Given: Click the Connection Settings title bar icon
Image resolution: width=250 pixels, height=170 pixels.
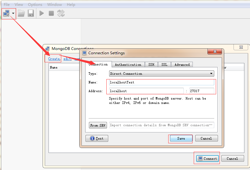Looking at the screenshot, I should (84, 53).
